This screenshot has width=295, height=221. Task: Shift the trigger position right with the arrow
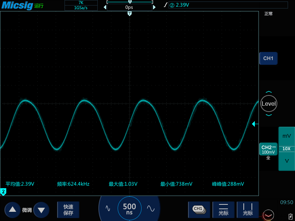(154, 7)
